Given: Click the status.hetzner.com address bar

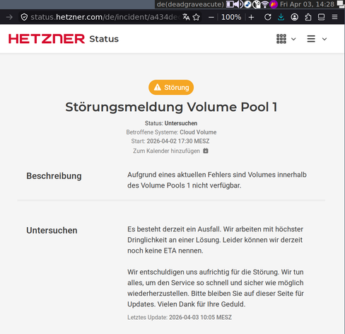Looking at the screenshot, I should click(x=105, y=17).
